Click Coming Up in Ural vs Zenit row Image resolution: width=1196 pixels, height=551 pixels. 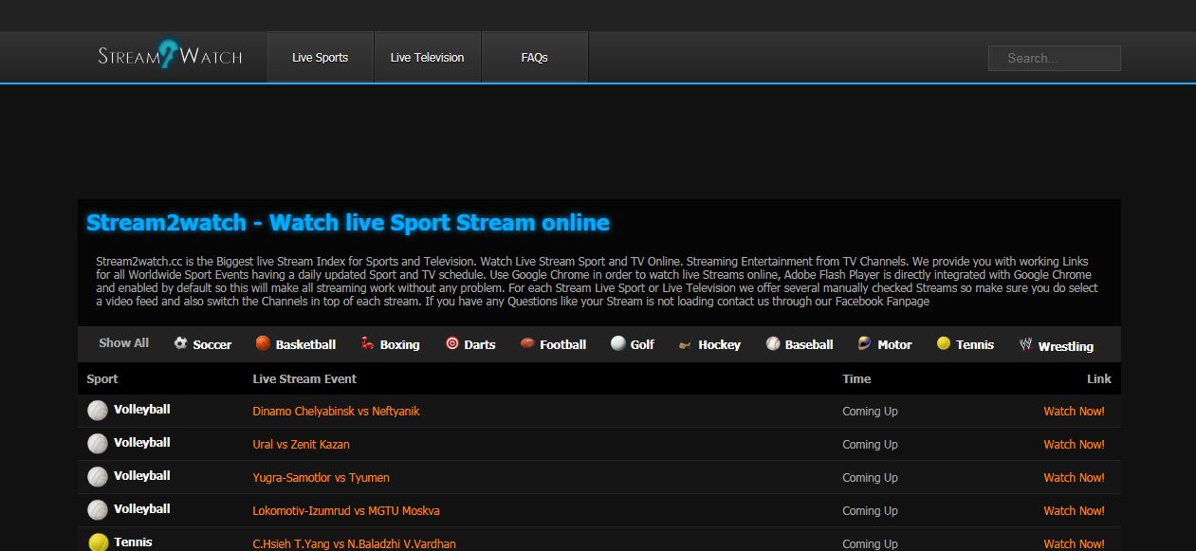870,444
